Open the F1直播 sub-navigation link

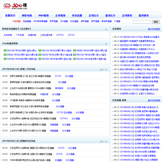117,21
